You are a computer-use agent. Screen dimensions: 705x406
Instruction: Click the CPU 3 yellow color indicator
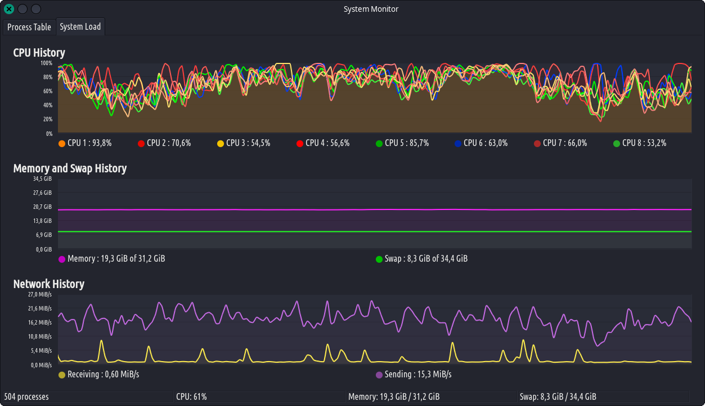point(221,143)
